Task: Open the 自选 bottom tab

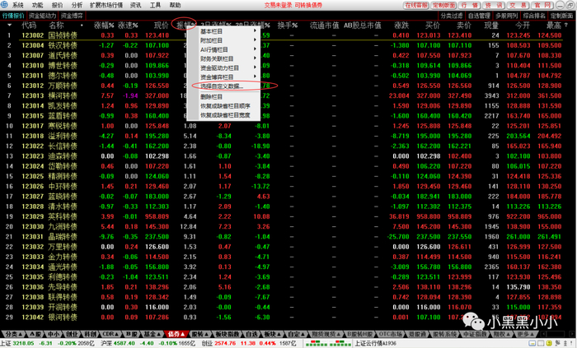Action: pyautogui.click(x=252, y=334)
